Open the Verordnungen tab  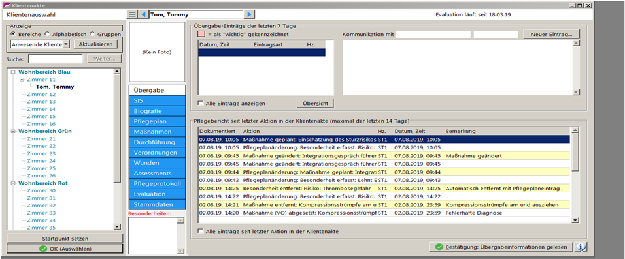[157, 153]
